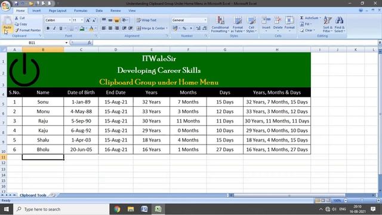
Task: Open the Clipboard dialog launcher
Action: coord(41,36)
